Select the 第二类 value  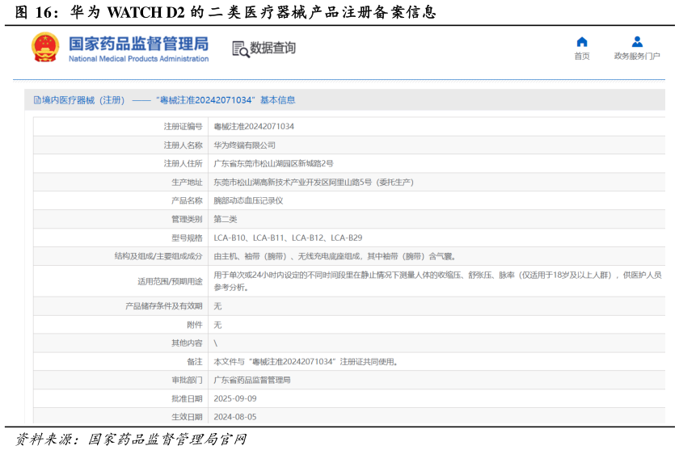pos(226,220)
